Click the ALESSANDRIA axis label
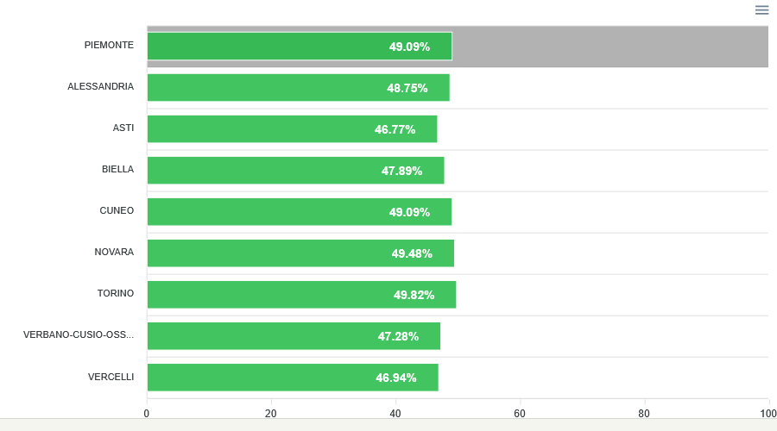Screen dimensions: 777x431 100,87
